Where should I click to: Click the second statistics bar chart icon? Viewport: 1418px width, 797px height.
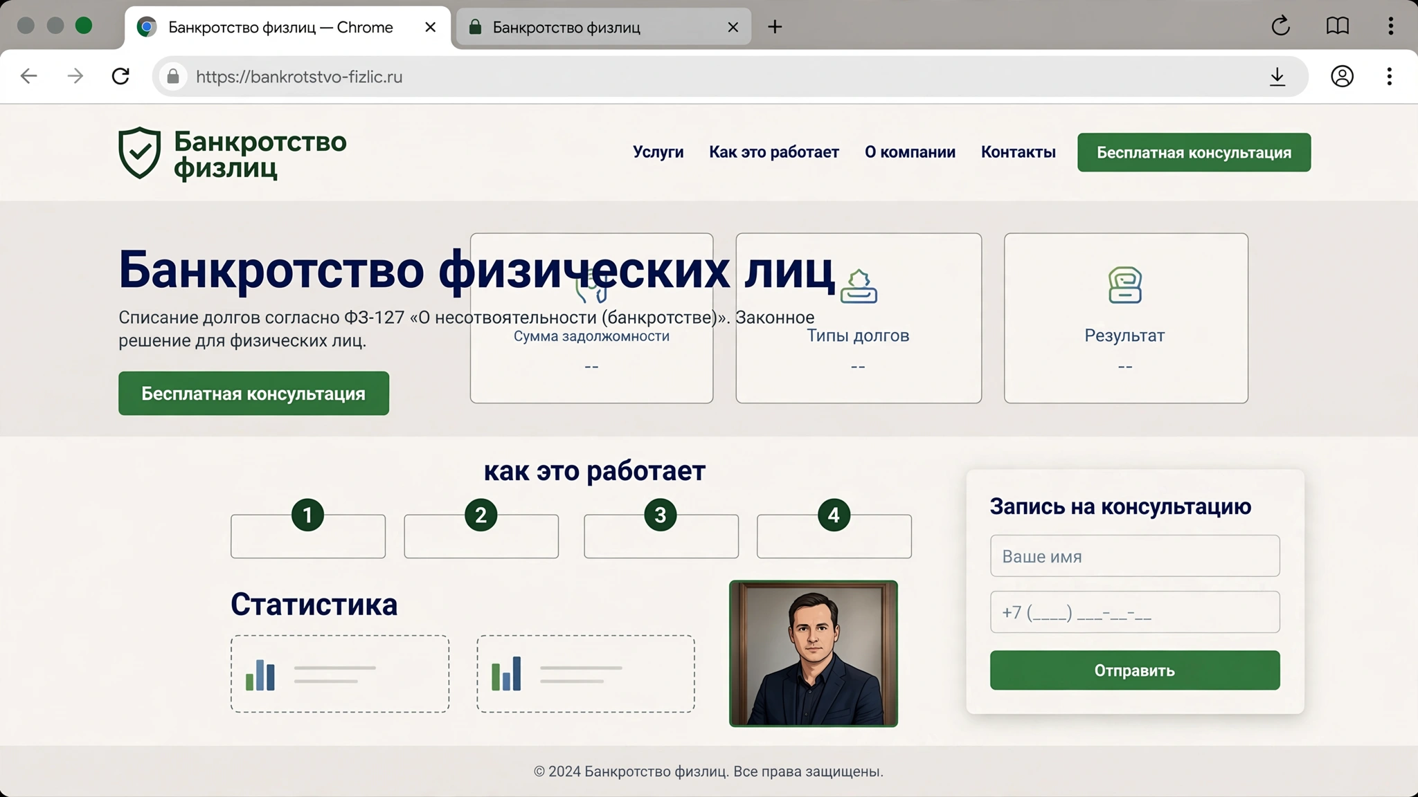(x=506, y=674)
